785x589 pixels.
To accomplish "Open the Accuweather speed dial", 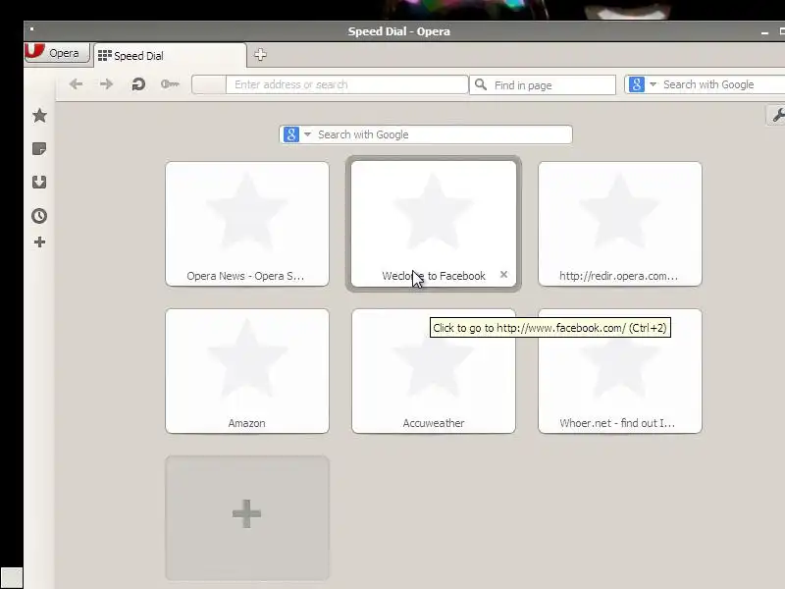I will [434, 371].
